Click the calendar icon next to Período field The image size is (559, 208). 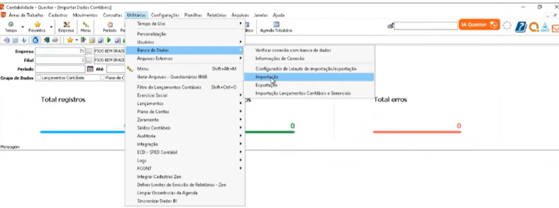90,69
